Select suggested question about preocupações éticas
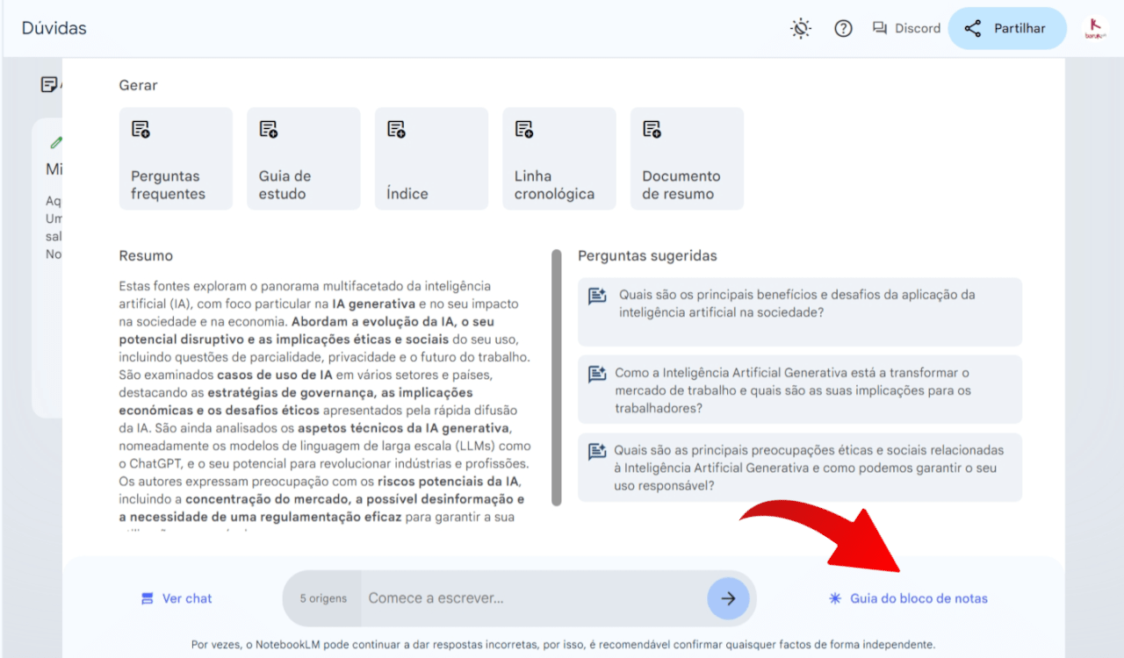1124x658 pixels. coord(800,468)
